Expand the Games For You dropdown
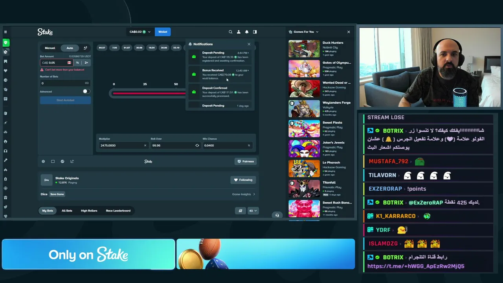503x283 pixels. pyautogui.click(x=304, y=32)
